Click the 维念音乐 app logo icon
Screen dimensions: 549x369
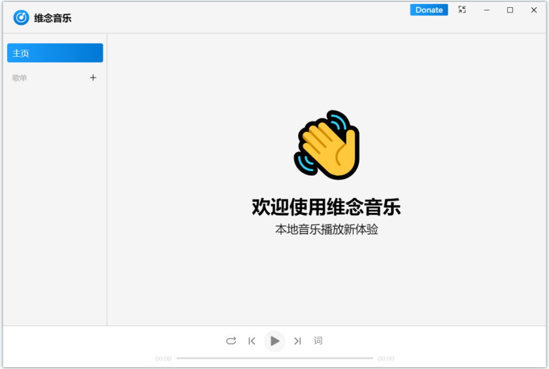21,18
